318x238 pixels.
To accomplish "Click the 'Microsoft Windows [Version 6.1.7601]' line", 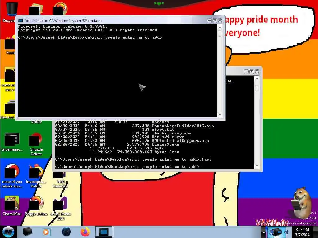I will coord(63,26).
